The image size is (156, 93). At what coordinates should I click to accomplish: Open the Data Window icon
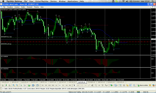point(124,85)
